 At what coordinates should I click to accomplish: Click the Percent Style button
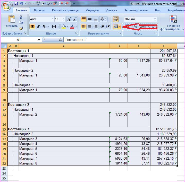136,27
